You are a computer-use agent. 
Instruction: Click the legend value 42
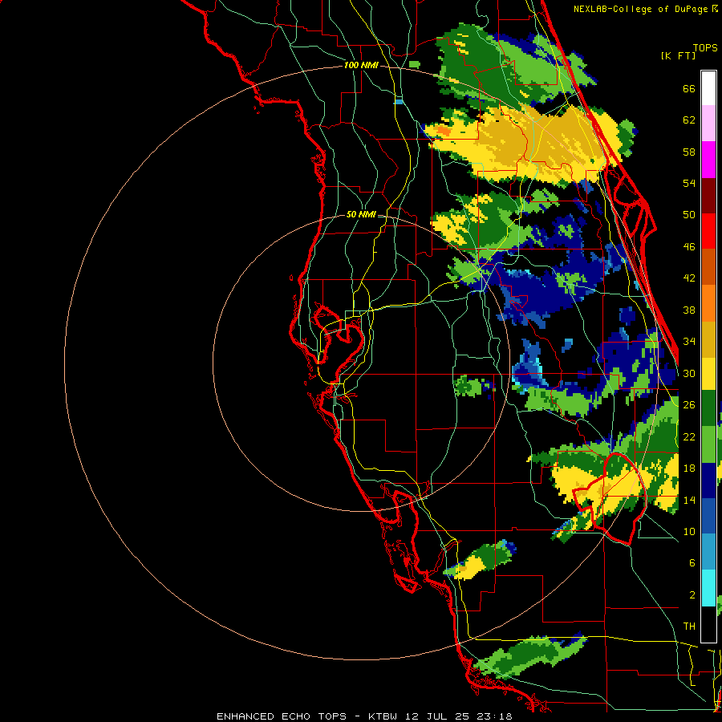(689, 278)
